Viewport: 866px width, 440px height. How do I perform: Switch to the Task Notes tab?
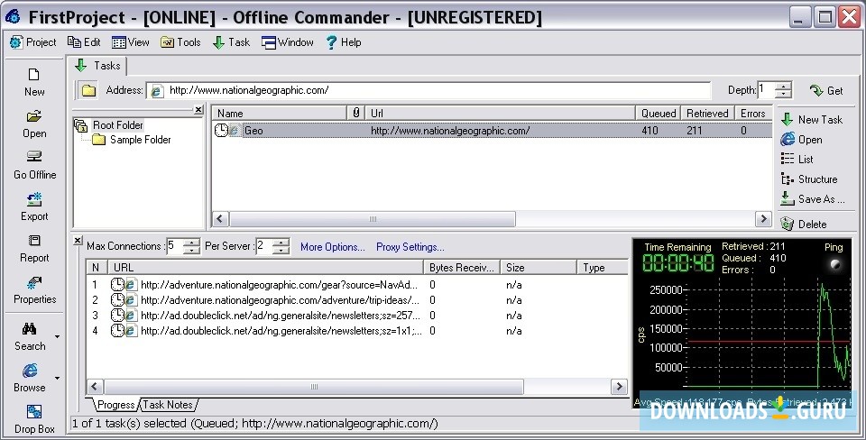pos(168,405)
